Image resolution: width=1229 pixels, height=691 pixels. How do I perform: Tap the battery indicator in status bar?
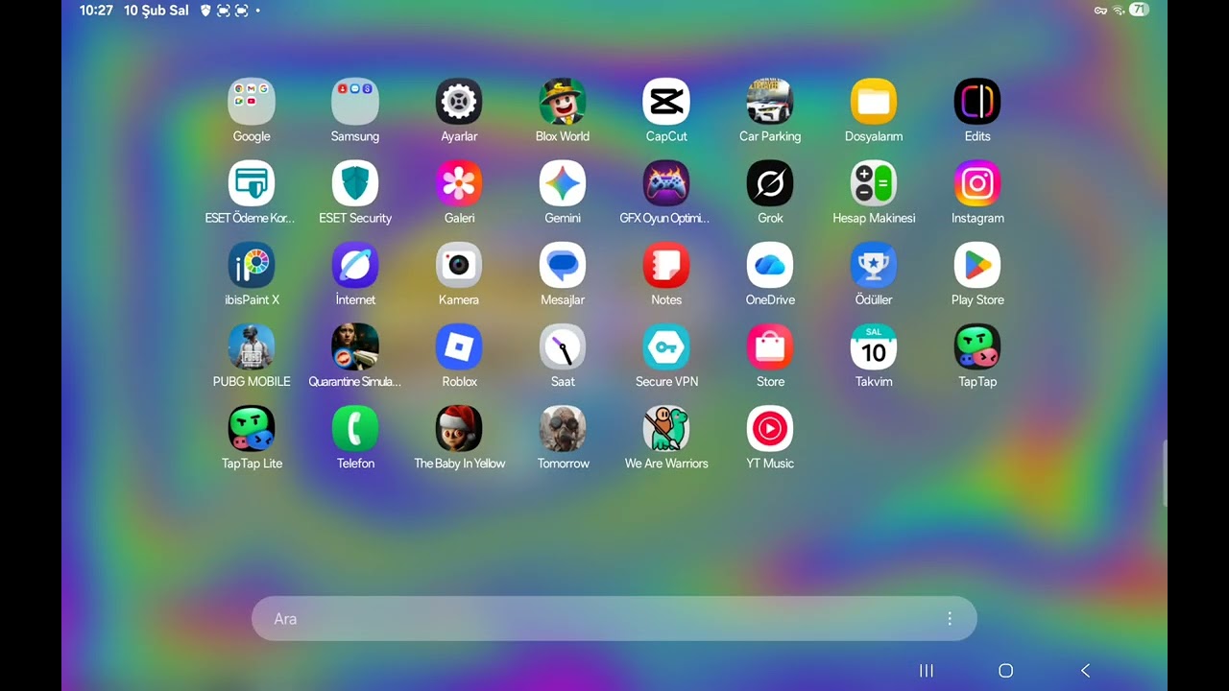[1139, 10]
